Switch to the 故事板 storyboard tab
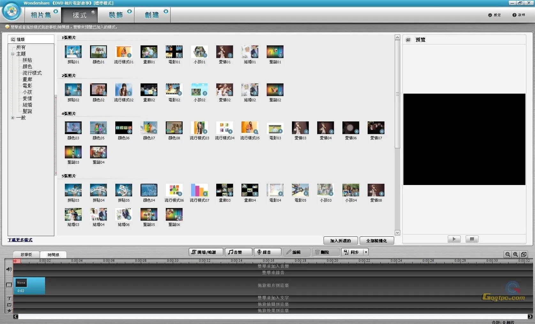535x324 pixels. [x=27, y=255]
